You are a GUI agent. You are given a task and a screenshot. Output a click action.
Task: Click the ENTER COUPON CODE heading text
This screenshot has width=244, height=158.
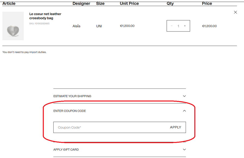[x=69, y=111]
